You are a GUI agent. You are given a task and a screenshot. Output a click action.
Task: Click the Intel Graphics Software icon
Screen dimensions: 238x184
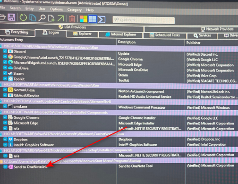pos(10,145)
